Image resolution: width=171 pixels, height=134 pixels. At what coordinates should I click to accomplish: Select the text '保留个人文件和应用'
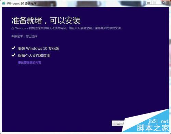point(34,56)
